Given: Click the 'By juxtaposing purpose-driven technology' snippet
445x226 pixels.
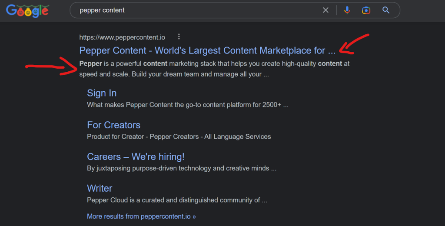Looking at the screenshot, I should click(x=181, y=168).
